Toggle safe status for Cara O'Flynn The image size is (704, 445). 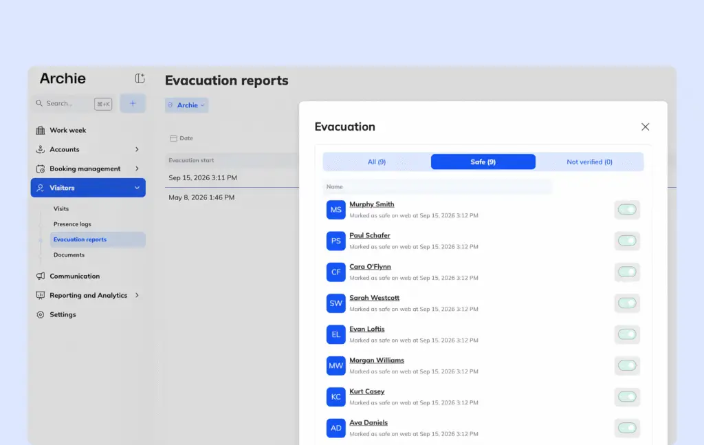point(627,272)
